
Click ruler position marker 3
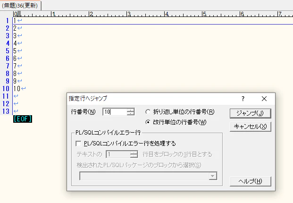click(128, 14)
